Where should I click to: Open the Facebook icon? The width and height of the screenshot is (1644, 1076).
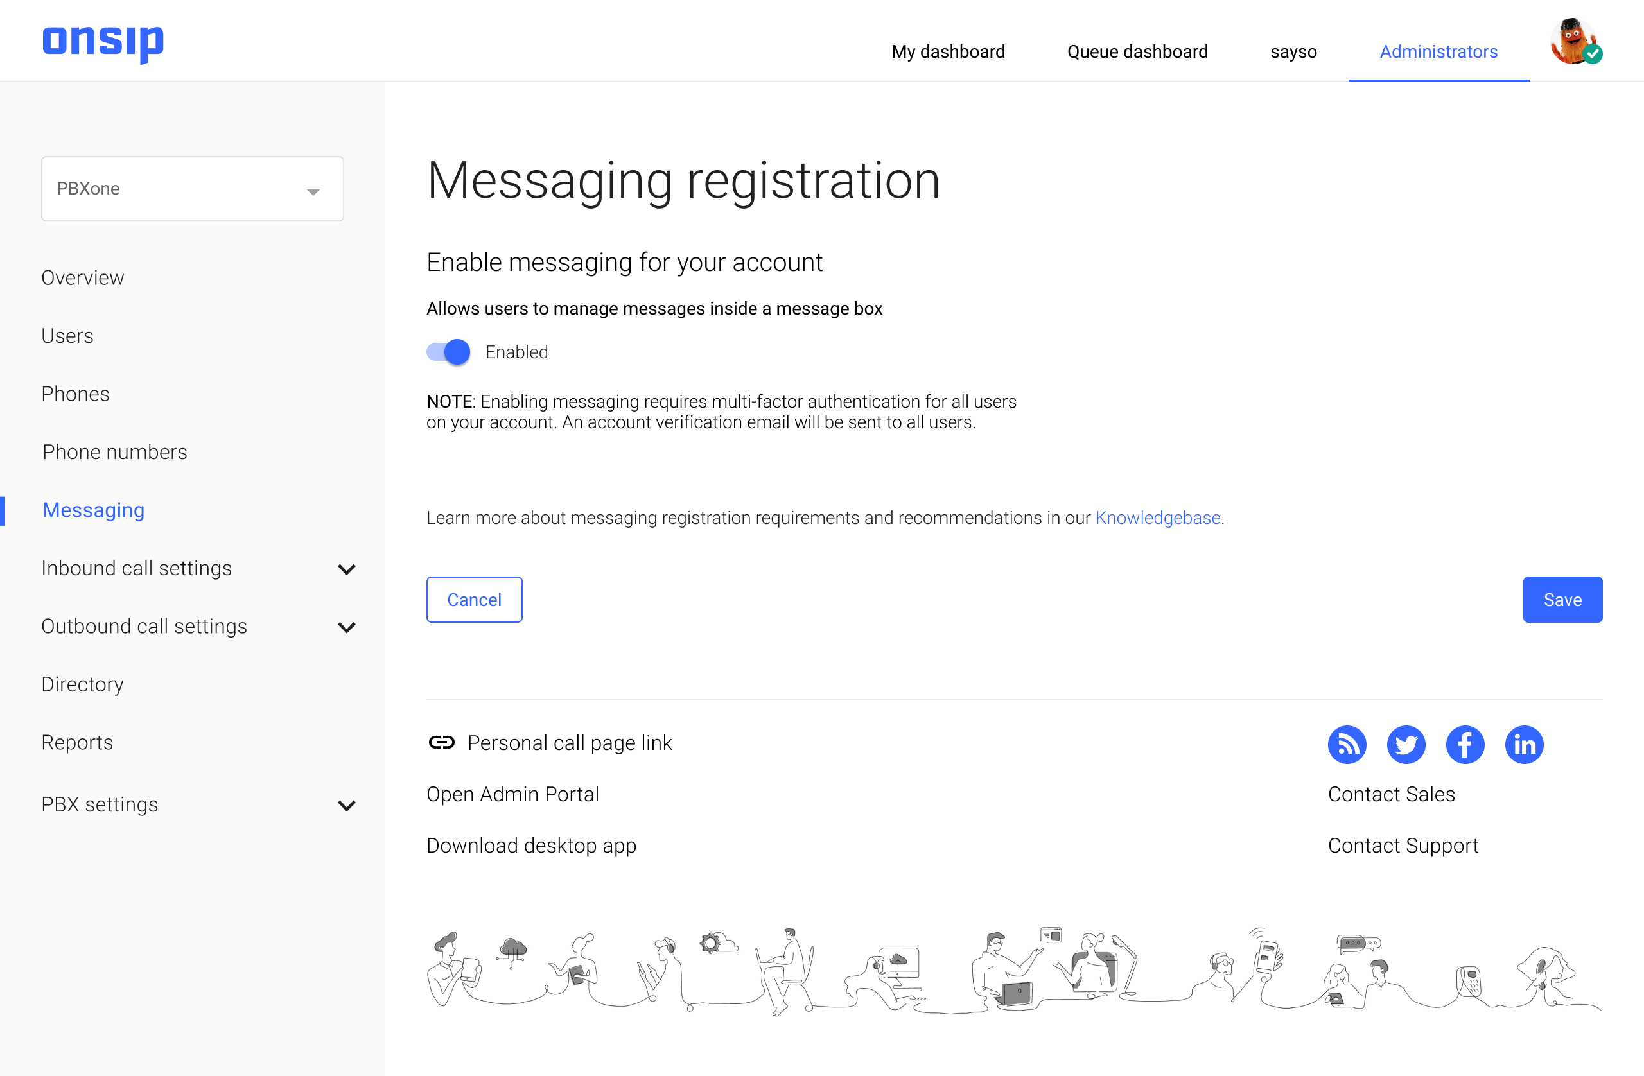point(1465,745)
